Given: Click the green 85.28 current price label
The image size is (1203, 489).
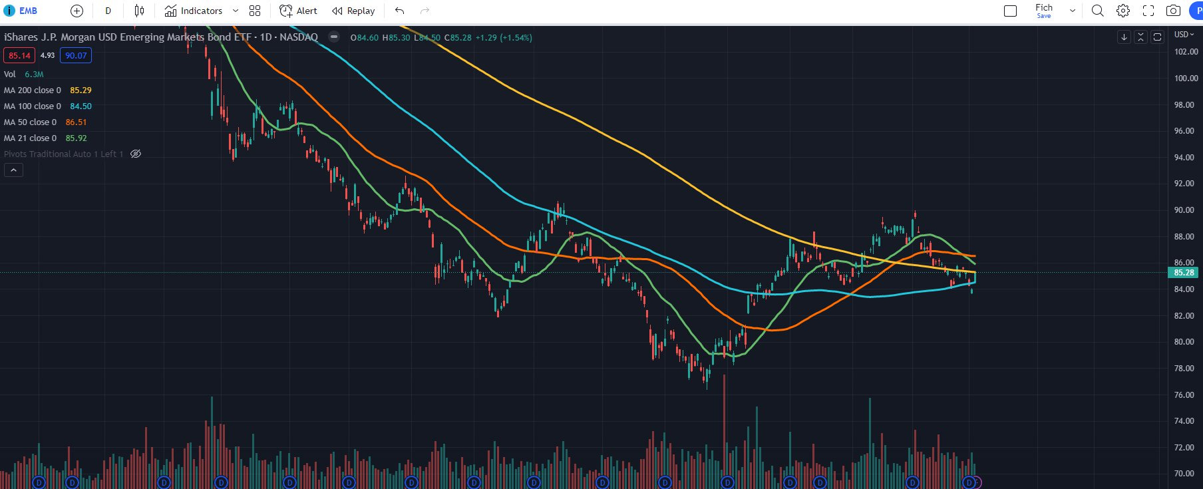Looking at the screenshot, I should [x=1184, y=273].
